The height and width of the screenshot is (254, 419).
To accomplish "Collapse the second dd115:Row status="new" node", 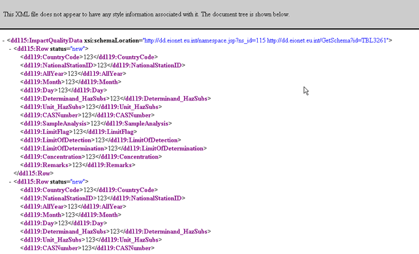I will pos(10,182).
